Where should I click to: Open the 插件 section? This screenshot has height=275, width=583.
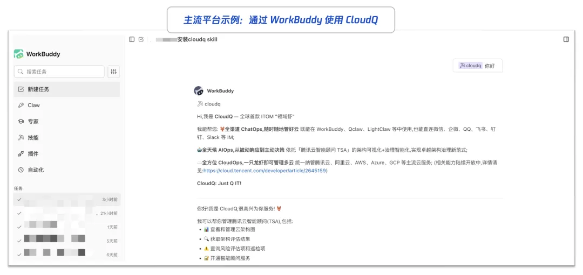click(67, 154)
